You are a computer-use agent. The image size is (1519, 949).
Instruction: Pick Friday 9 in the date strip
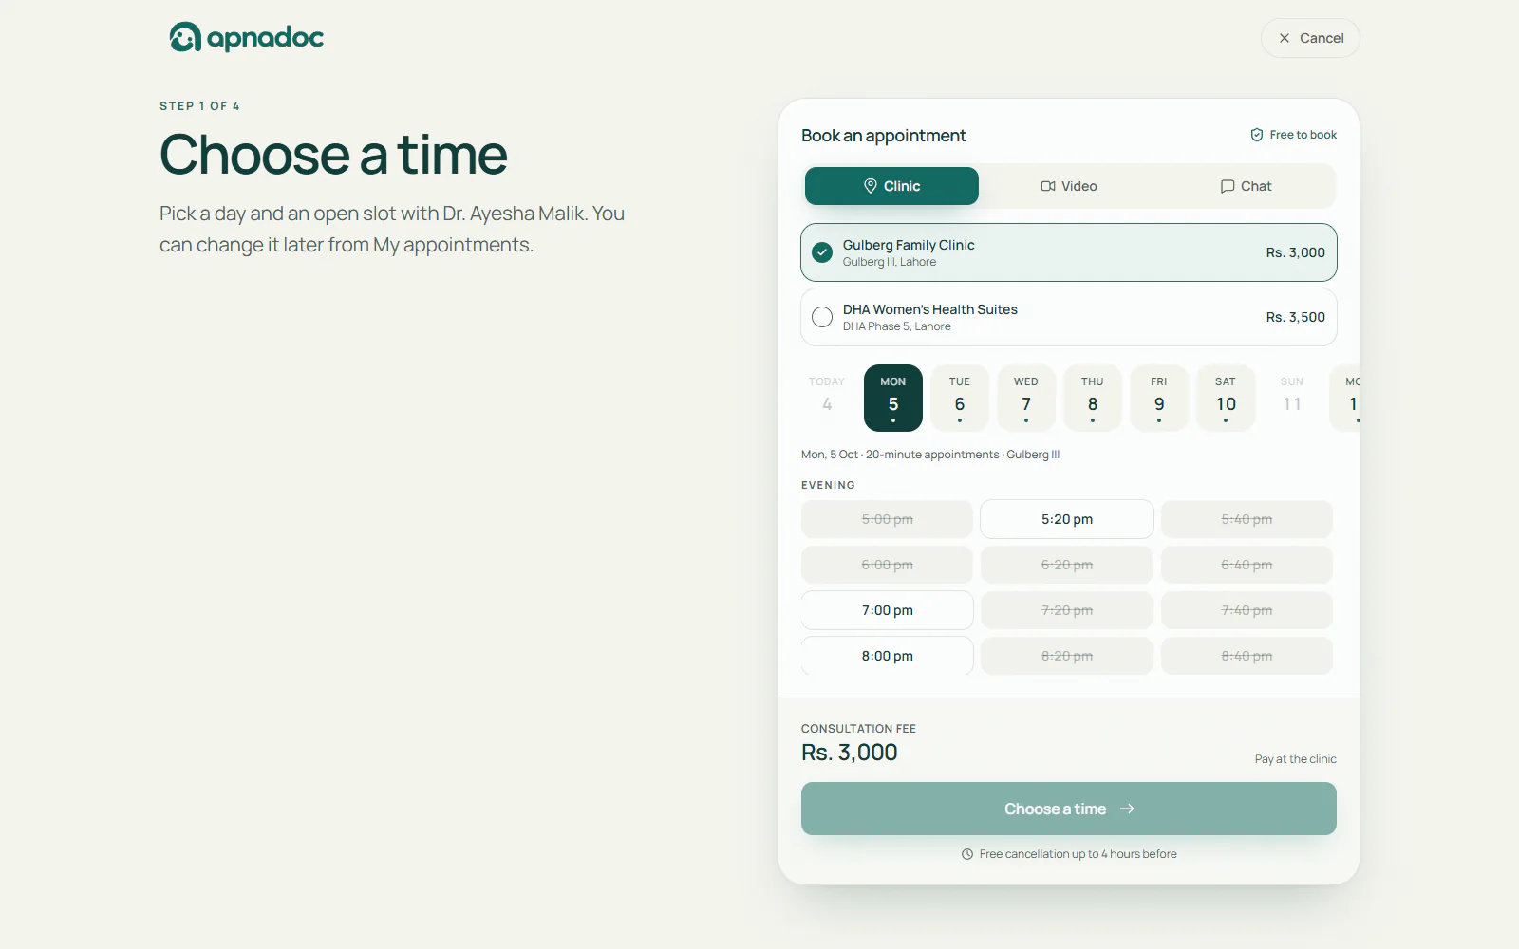point(1159,398)
